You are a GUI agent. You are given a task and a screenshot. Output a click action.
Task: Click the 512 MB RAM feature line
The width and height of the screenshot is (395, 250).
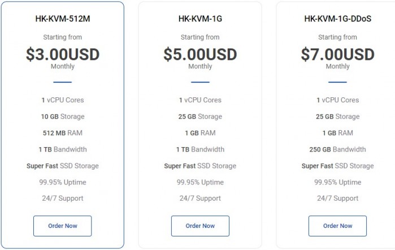pyautogui.click(x=62, y=133)
